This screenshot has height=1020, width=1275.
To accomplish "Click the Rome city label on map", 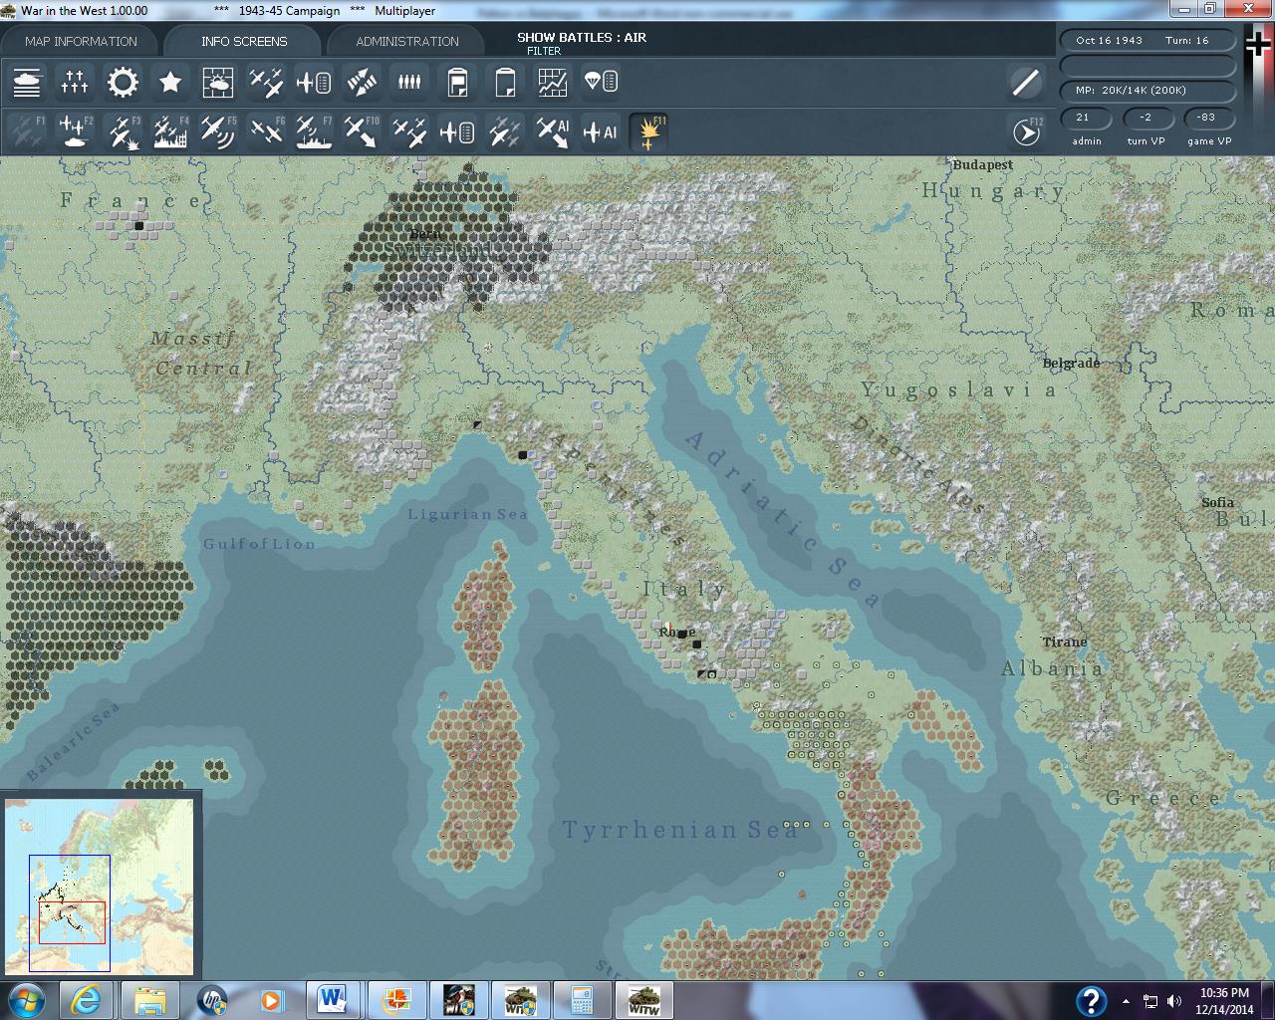I will click(677, 632).
